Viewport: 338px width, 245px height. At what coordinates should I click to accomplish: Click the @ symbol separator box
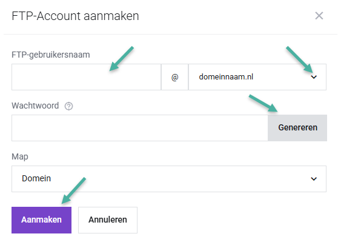click(x=175, y=77)
